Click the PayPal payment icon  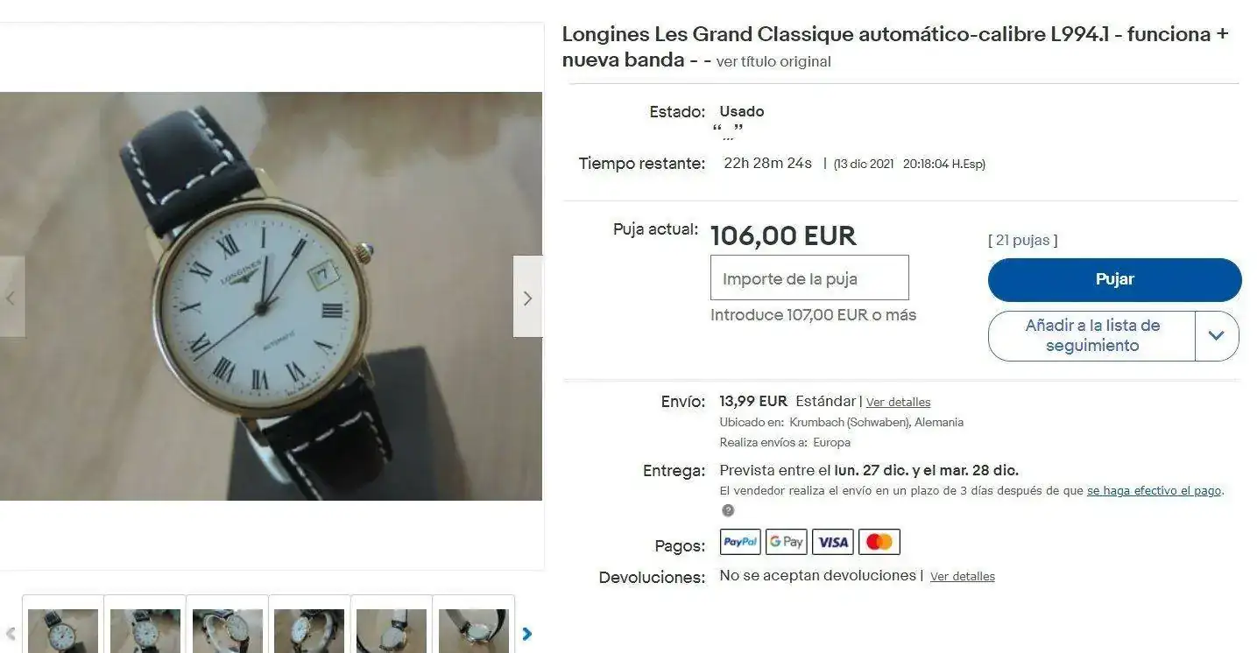740,542
